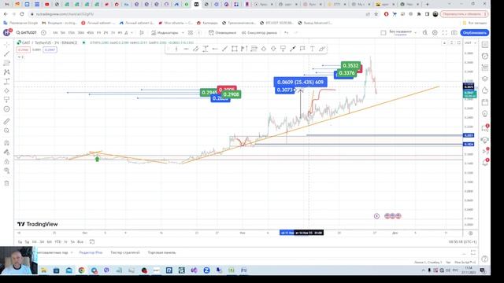The height and width of the screenshot is (283, 504).
Task: Open the time axis settings gear
Action: (x=470, y=233)
